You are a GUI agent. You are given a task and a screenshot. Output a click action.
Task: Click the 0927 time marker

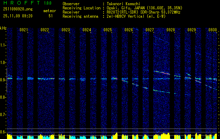coord(150,30)
